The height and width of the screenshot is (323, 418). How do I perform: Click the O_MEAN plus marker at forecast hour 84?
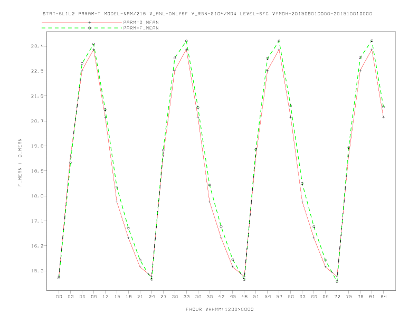click(383, 117)
